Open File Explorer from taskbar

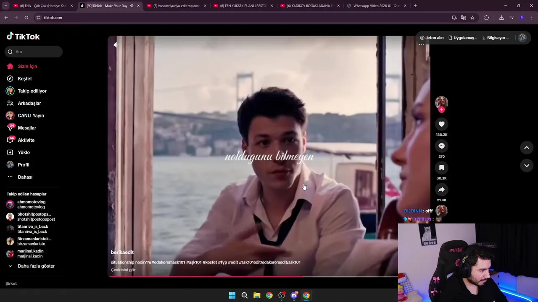(257, 295)
